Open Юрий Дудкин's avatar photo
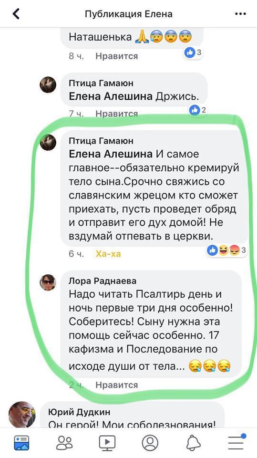 [21, 415]
